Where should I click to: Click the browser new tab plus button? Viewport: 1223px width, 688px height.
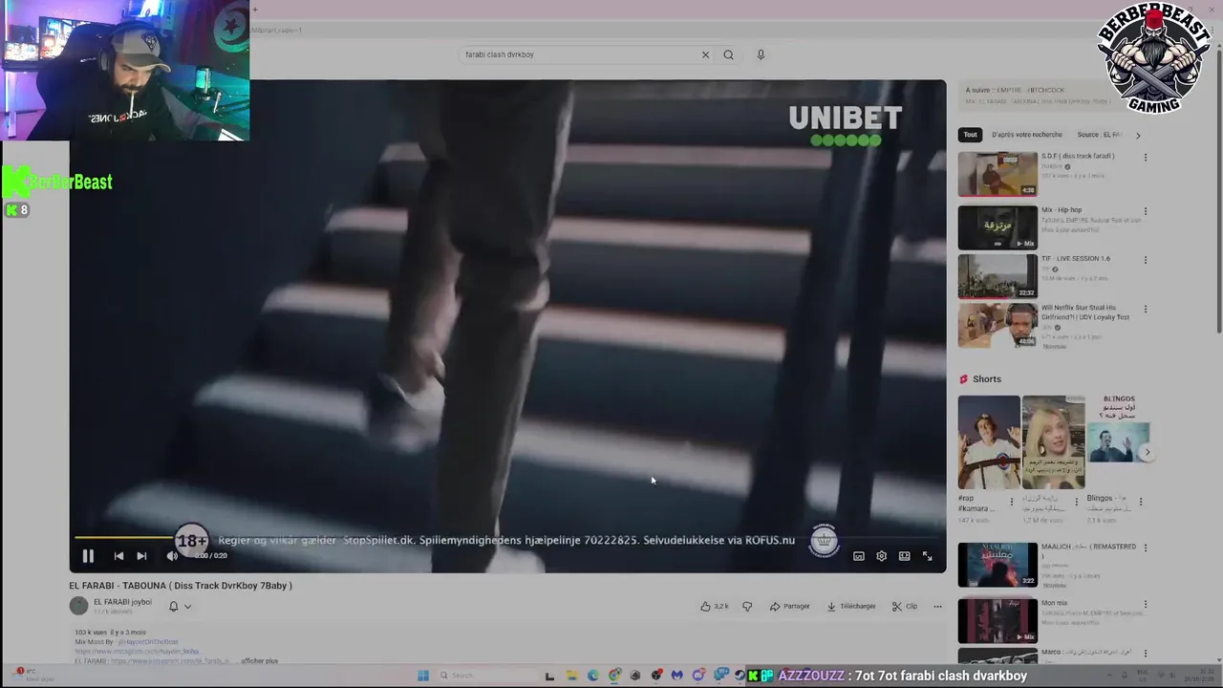click(255, 10)
